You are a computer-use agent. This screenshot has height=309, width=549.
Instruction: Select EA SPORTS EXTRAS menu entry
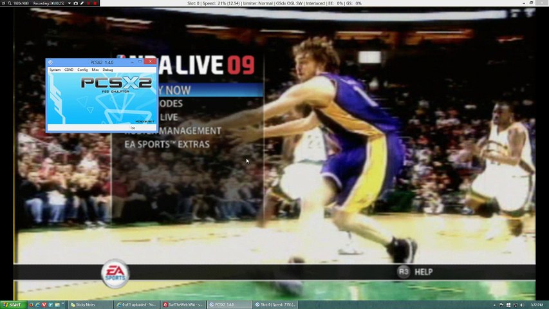click(167, 144)
